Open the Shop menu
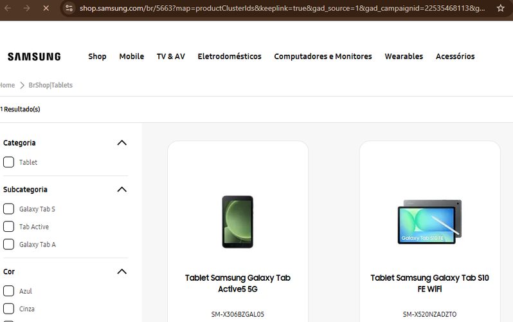This screenshot has height=322, width=513. [x=97, y=57]
